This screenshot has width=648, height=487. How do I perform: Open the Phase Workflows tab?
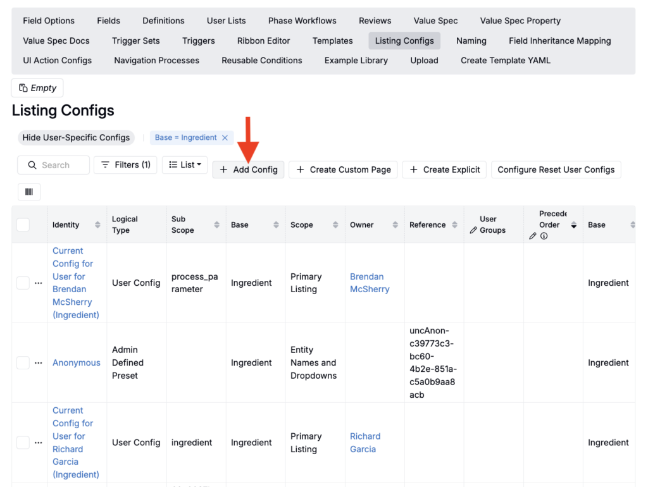tap(302, 21)
